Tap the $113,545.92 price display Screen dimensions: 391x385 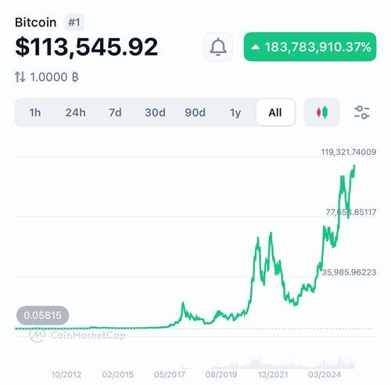(87, 47)
